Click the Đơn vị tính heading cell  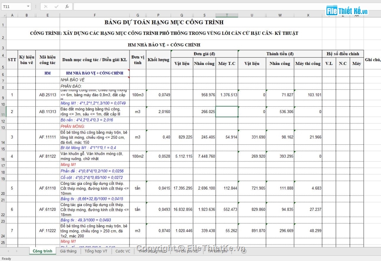click(138, 60)
